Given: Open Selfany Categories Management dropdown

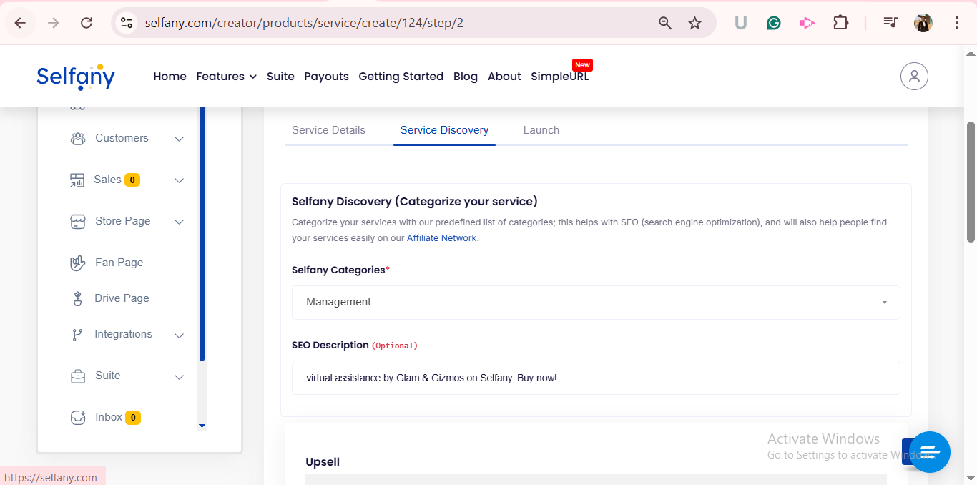Looking at the screenshot, I should 596,303.
